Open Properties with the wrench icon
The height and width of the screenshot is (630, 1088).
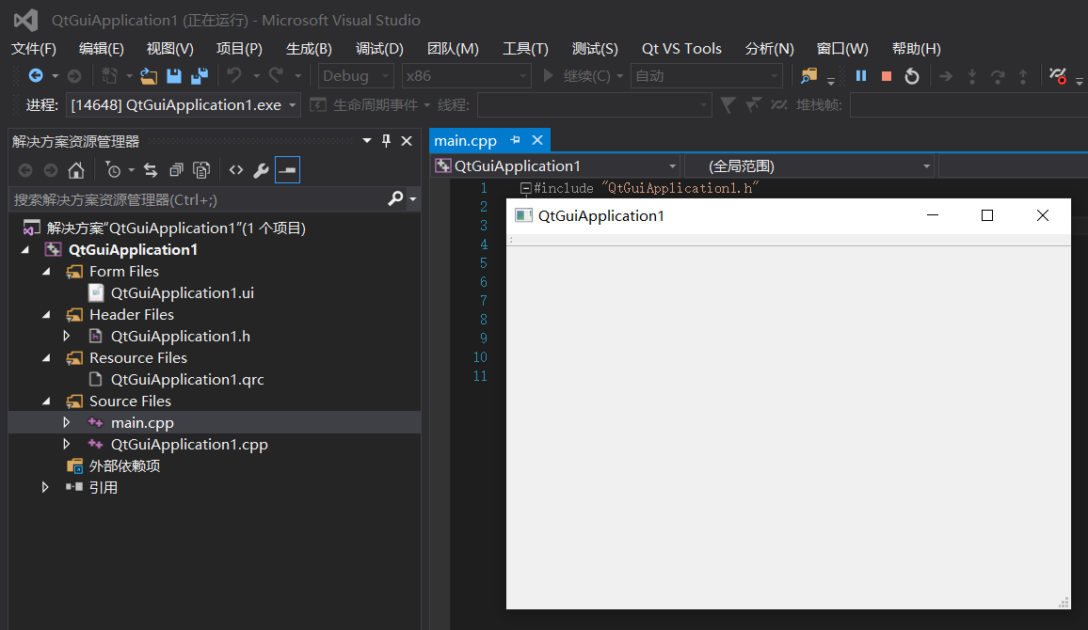pyautogui.click(x=261, y=170)
